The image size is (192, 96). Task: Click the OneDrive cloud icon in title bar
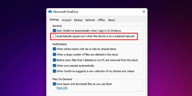pyautogui.click(x=50, y=12)
